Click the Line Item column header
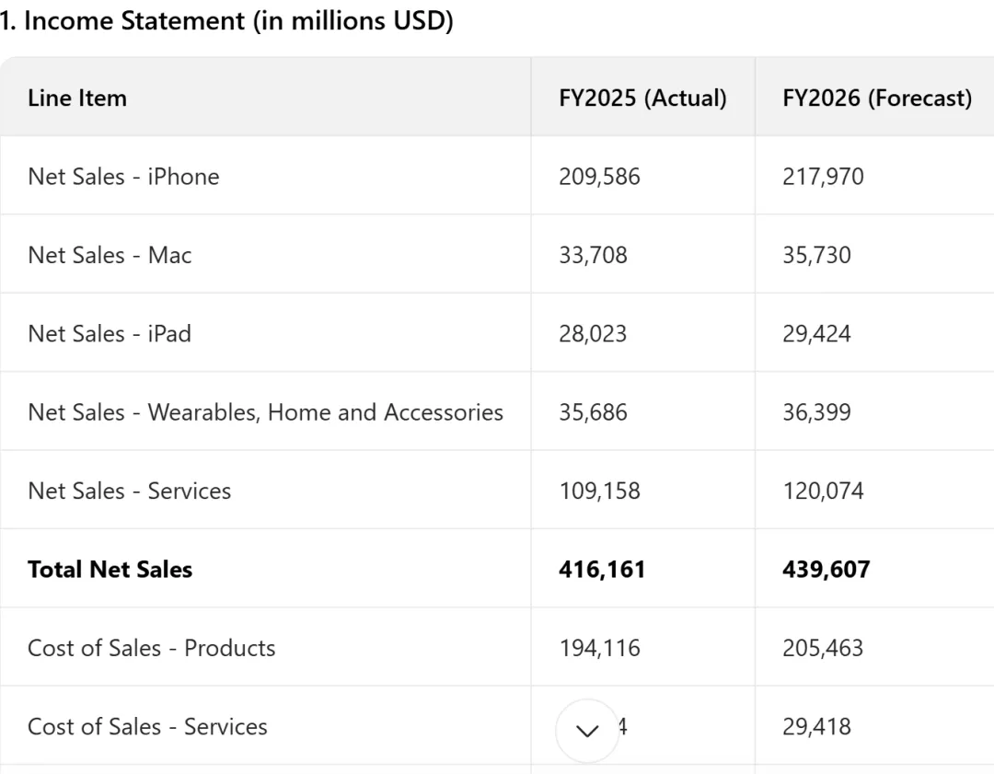994x774 pixels. pyautogui.click(x=77, y=98)
